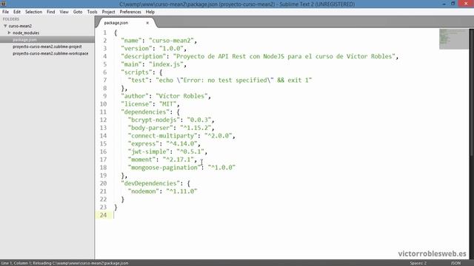The height and width of the screenshot is (266, 474).
Task: Select the curso-mean2 root folder
Action: click(20, 26)
